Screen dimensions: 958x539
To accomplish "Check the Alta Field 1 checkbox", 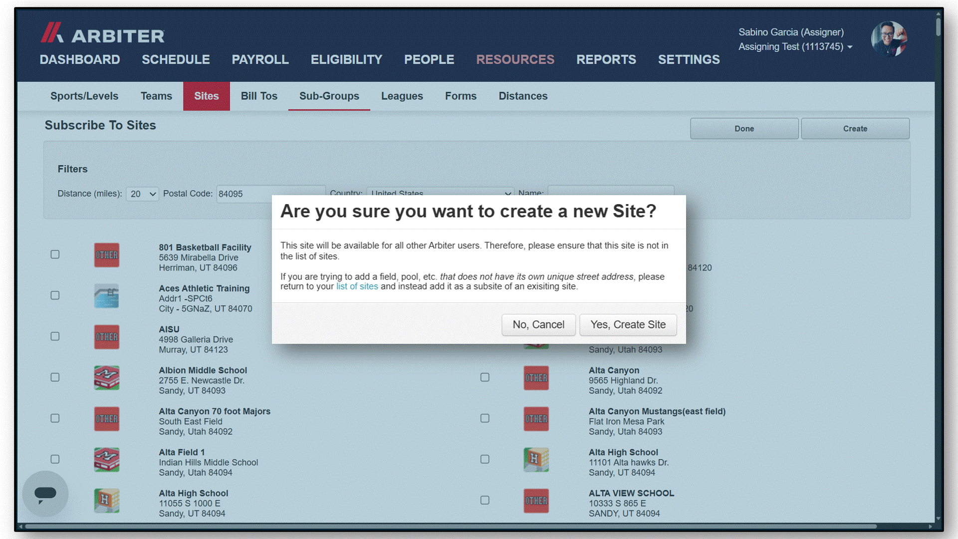I will 55,459.
